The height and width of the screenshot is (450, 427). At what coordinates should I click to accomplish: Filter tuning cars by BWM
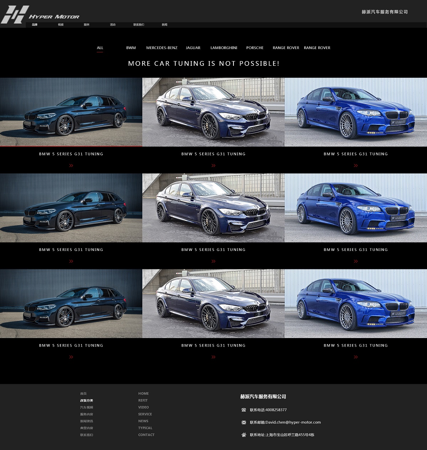tap(131, 48)
